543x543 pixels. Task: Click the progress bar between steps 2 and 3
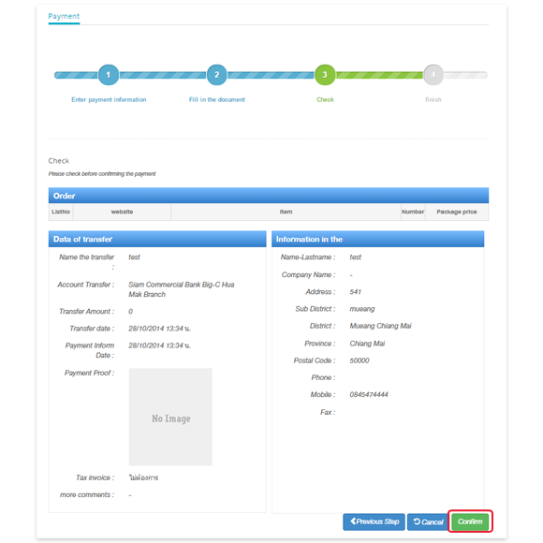pyautogui.click(x=271, y=75)
